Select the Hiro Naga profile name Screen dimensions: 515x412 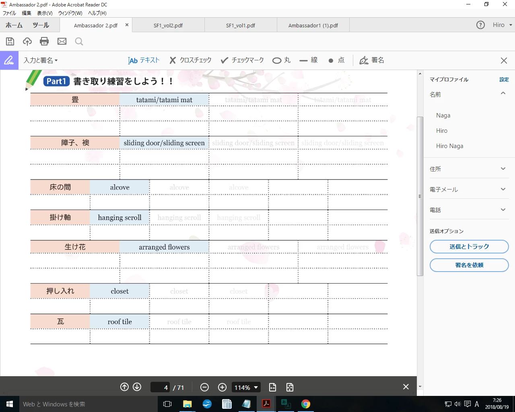(449, 146)
